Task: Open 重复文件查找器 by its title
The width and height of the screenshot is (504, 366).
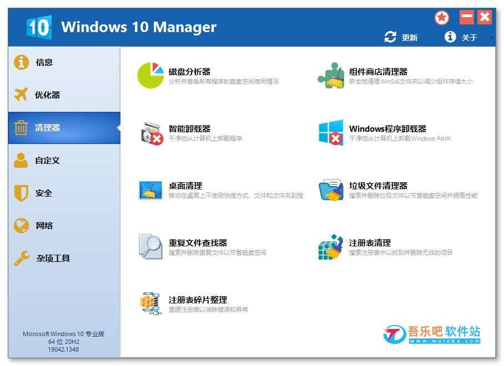Action: (198, 243)
